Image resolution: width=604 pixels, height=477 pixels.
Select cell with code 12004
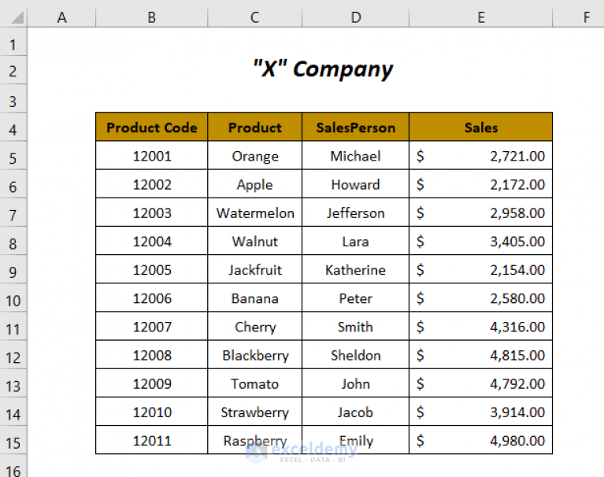[152, 241]
